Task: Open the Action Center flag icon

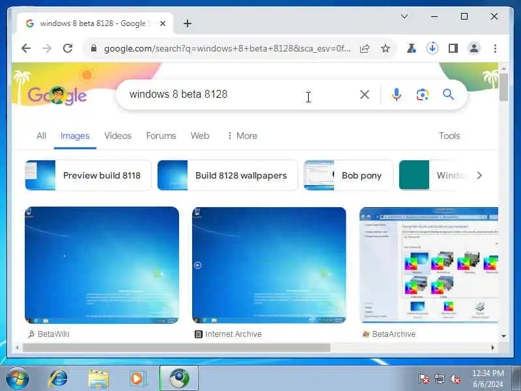Action: (x=424, y=379)
